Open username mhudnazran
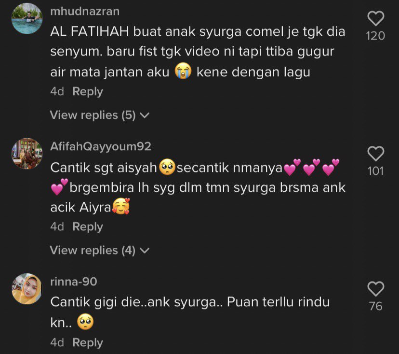Viewport: 399px width, 354px height. pyautogui.click(x=85, y=12)
